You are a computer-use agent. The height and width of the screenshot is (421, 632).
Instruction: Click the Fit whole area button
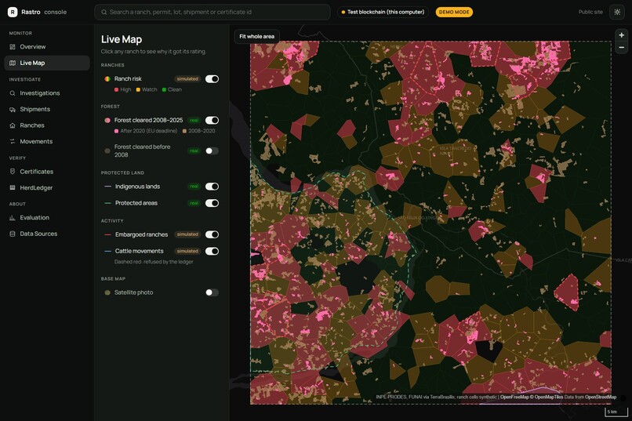256,36
